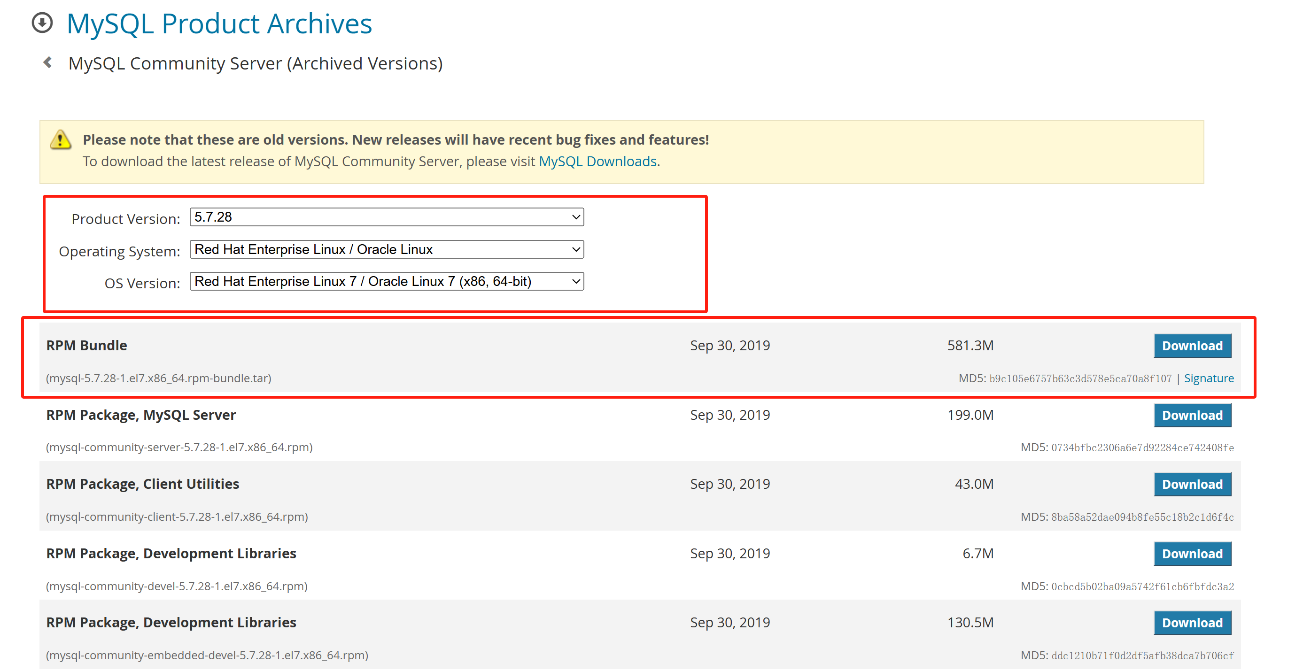Click the download circle icon beside the title

tap(42, 23)
